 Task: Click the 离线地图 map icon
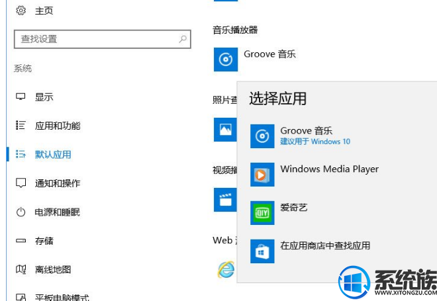[21, 269]
